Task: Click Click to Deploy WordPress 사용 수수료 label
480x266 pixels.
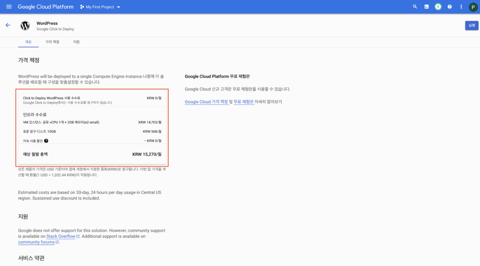Action: point(52,98)
